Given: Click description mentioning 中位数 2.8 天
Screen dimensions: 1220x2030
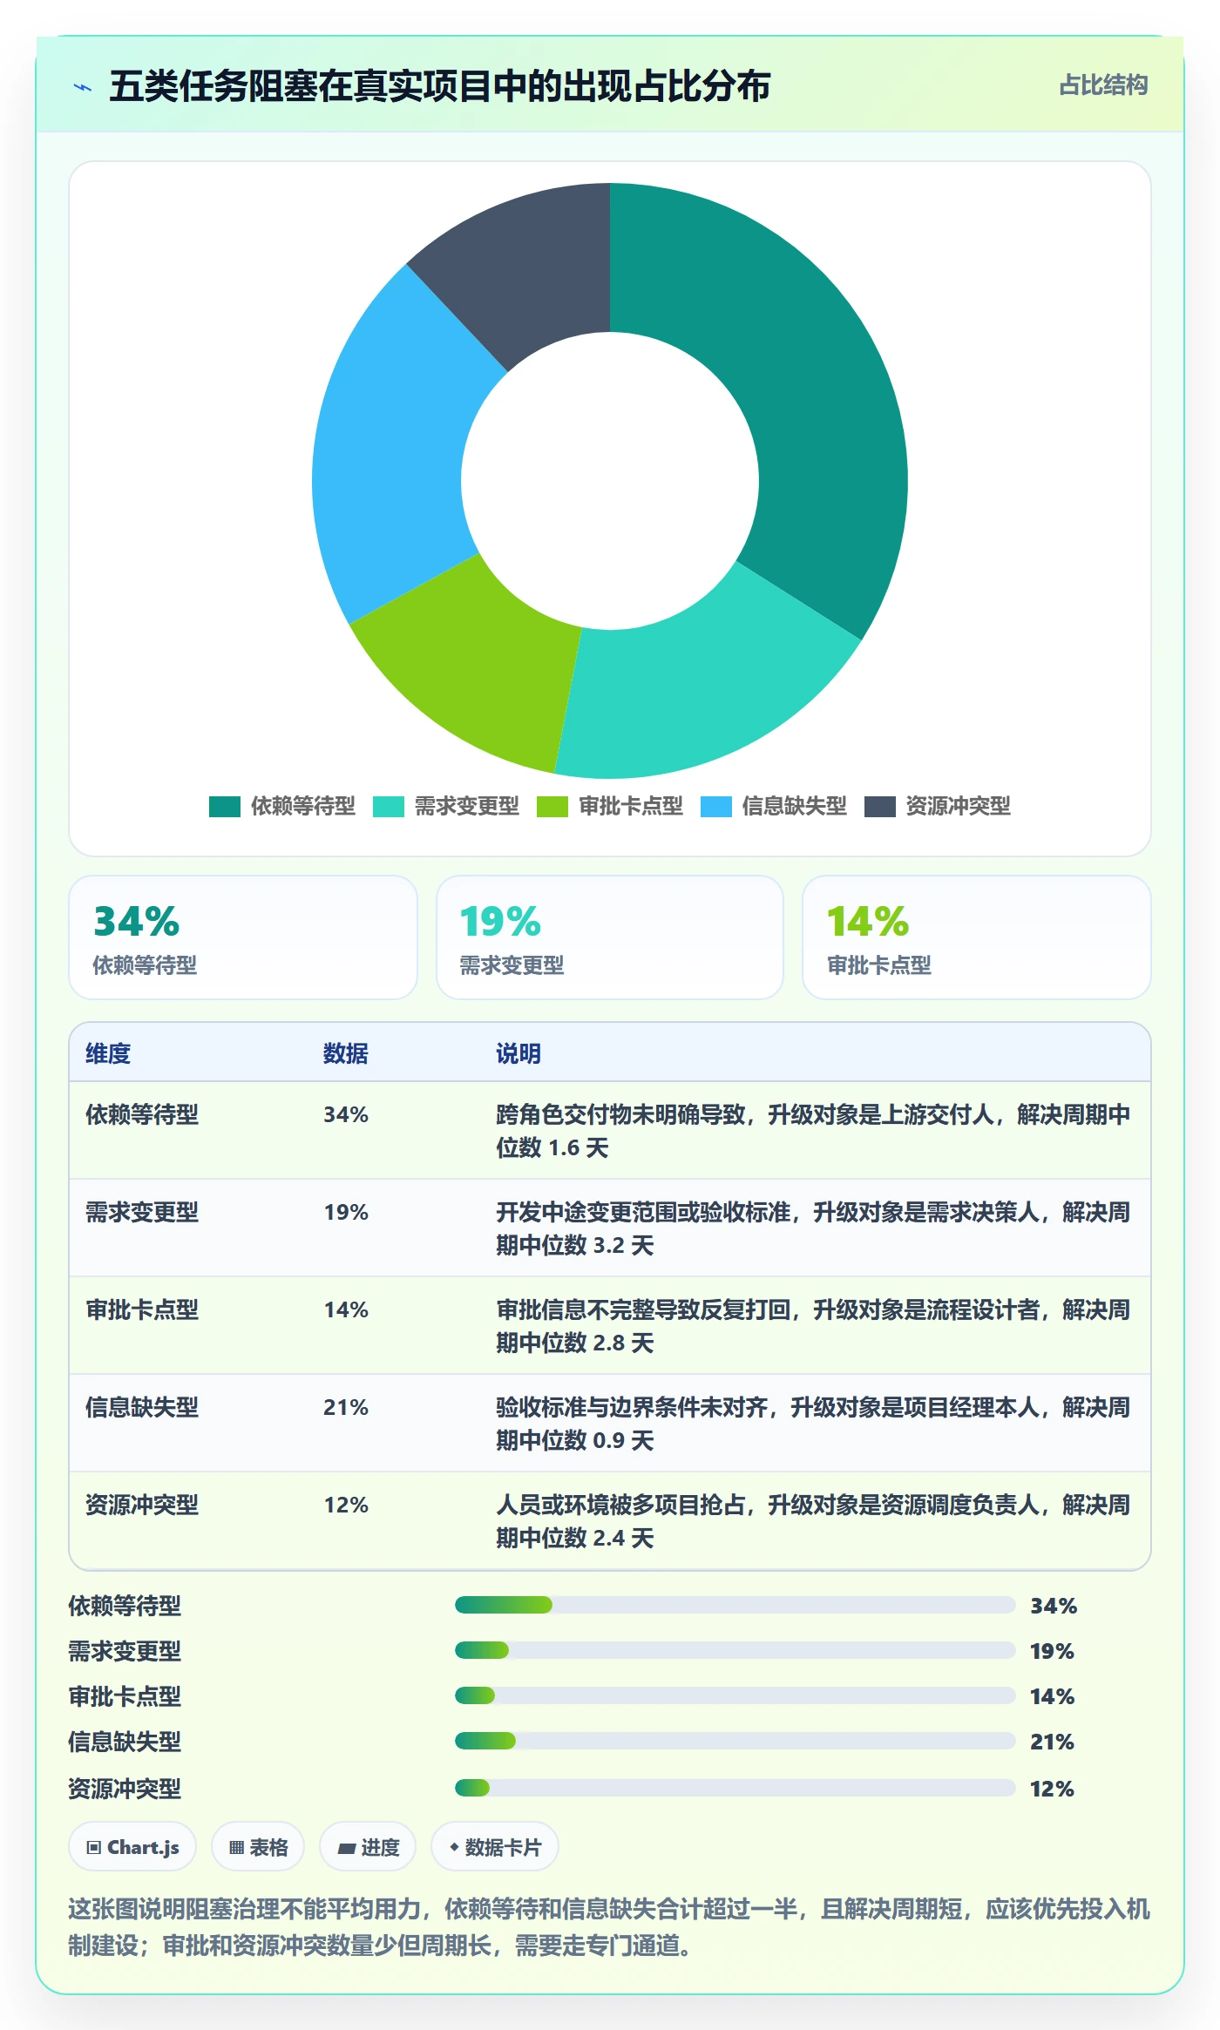Looking at the screenshot, I should pyautogui.click(x=814, y=1326).
